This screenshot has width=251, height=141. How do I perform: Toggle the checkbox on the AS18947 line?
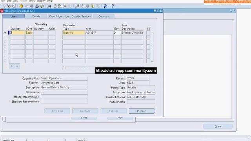pyautogui.click(x=5, y=33)
